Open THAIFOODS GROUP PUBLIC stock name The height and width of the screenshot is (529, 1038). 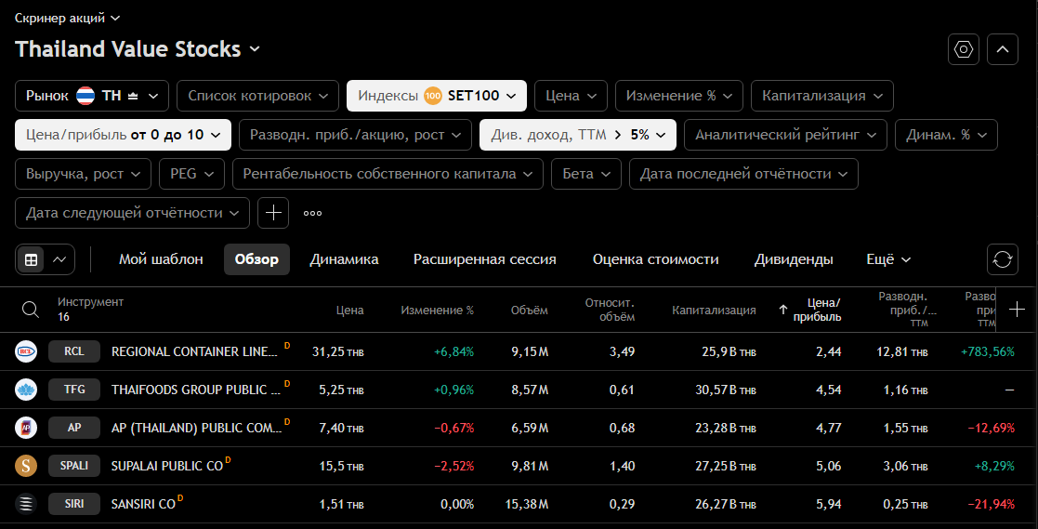click(196, 390)
